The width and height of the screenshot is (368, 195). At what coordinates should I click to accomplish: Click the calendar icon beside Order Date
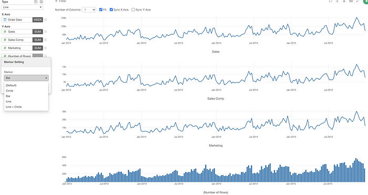click(5, 20)
